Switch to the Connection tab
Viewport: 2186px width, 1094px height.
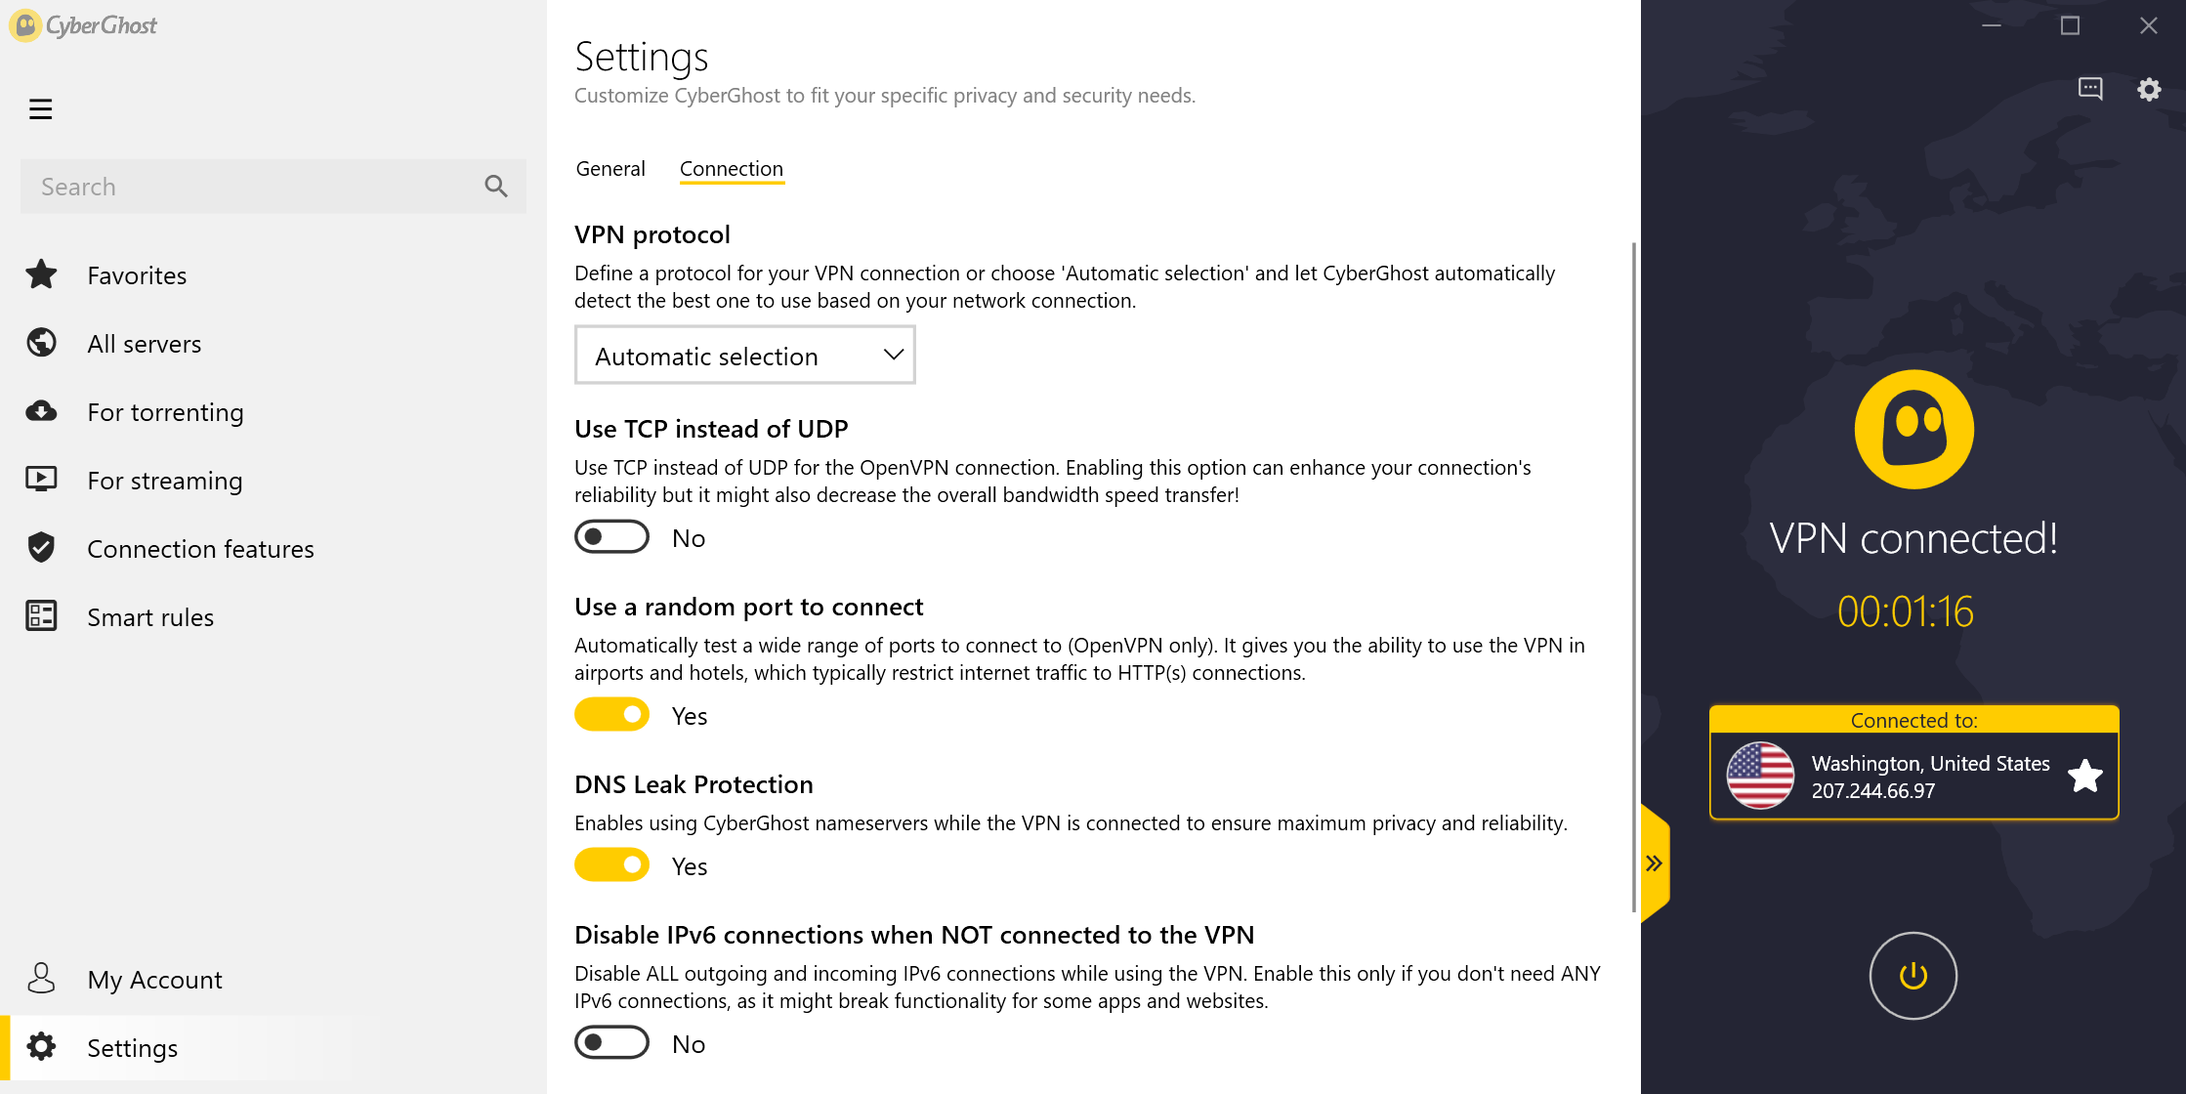[733, 167]
